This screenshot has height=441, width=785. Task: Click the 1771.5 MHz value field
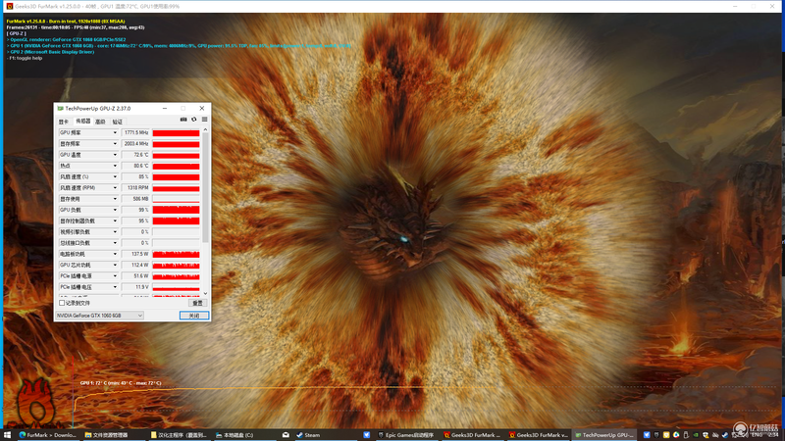[x=135, y=132]
